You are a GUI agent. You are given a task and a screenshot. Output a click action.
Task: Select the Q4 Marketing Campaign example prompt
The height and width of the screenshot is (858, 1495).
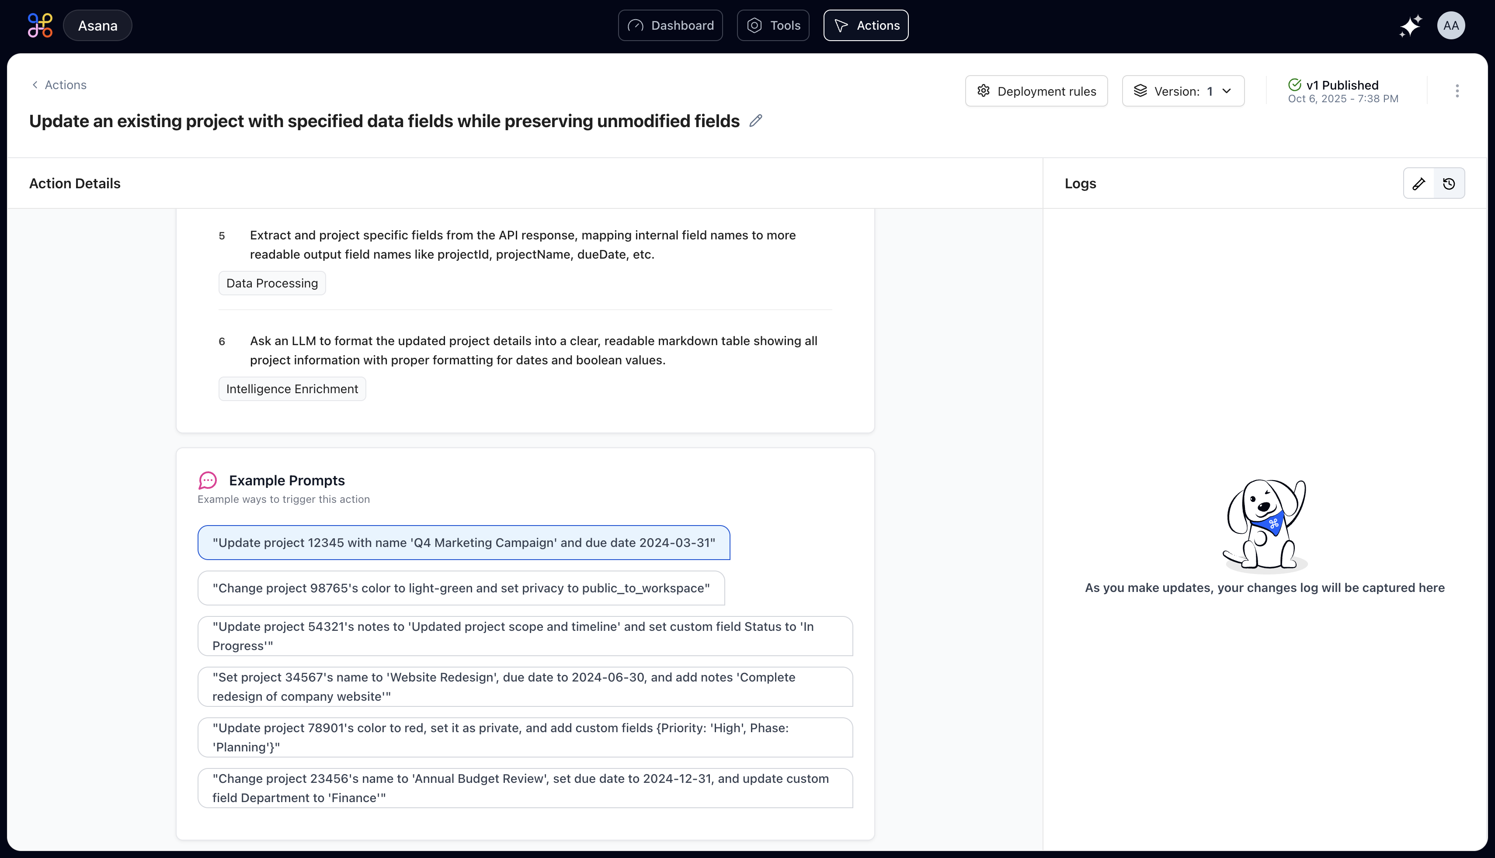click(x=463, y=543)
